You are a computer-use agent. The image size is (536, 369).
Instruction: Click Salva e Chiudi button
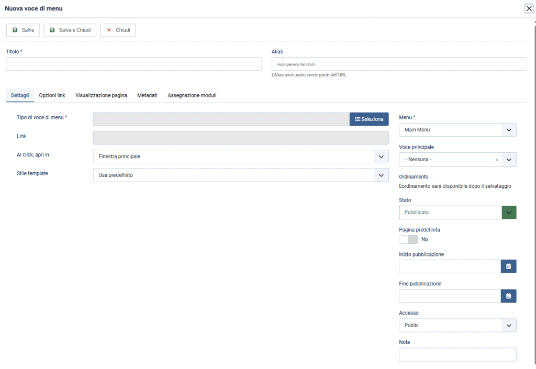tap(70, 30)
